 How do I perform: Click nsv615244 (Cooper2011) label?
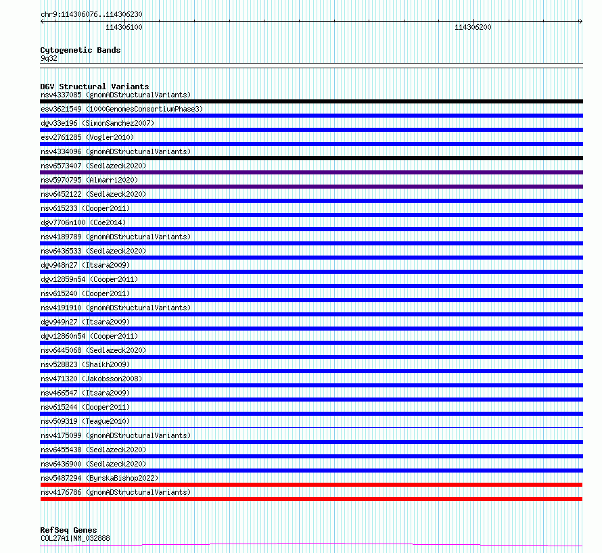coord(85,407)
